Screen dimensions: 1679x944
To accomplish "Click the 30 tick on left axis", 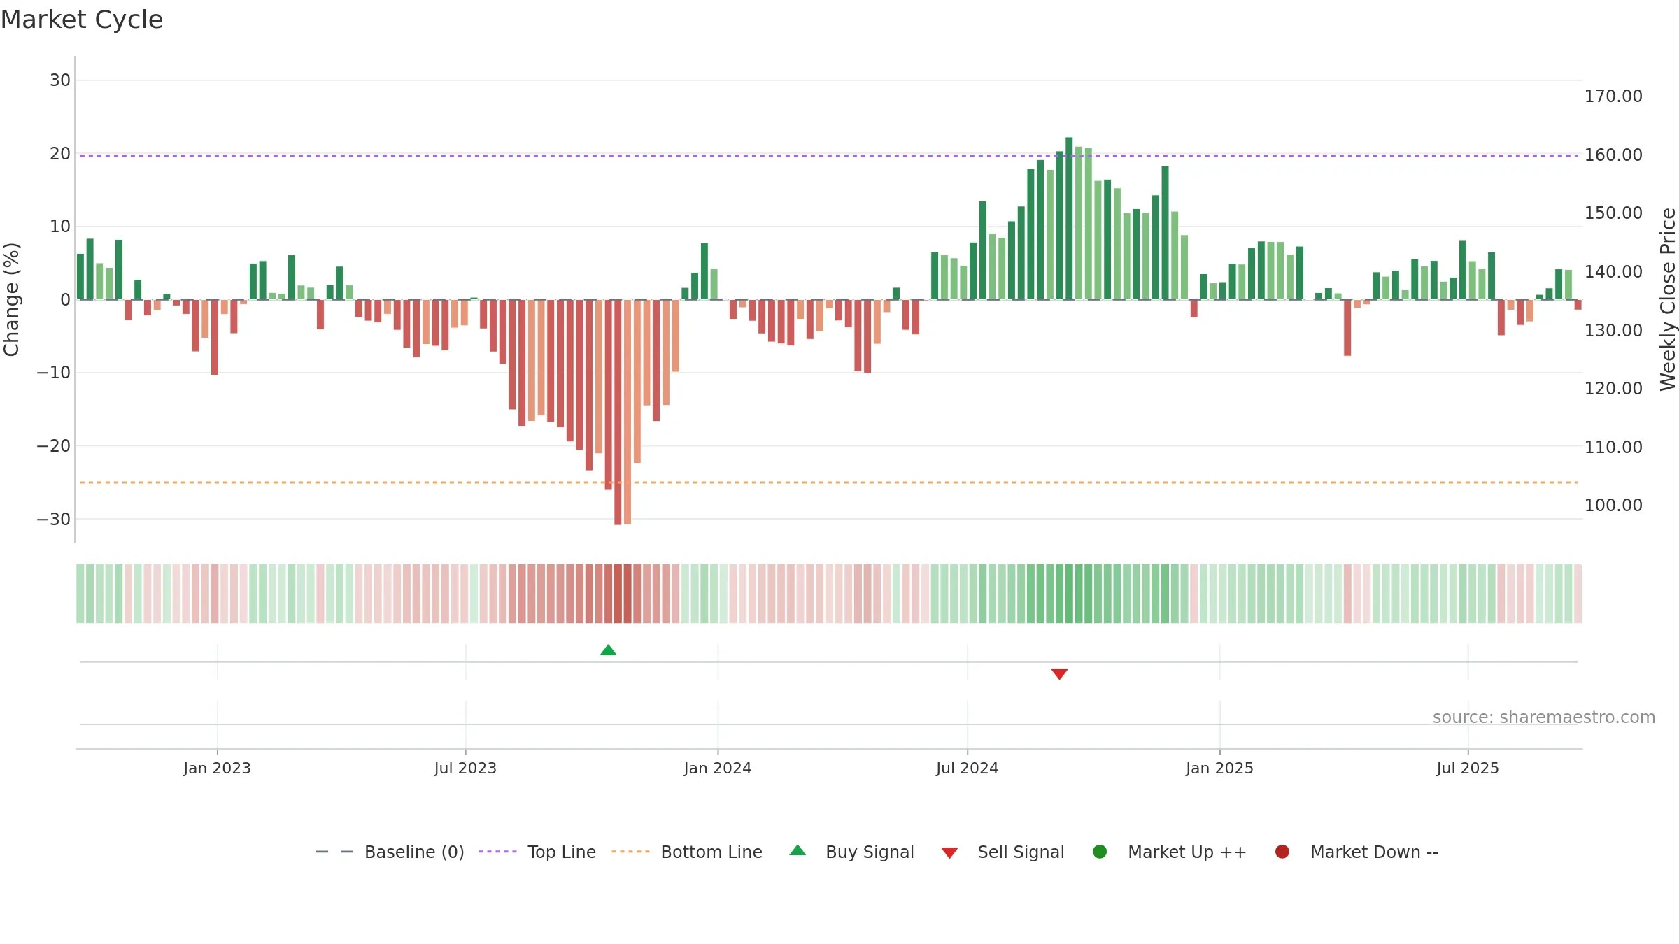I will [x=60, y=80].
